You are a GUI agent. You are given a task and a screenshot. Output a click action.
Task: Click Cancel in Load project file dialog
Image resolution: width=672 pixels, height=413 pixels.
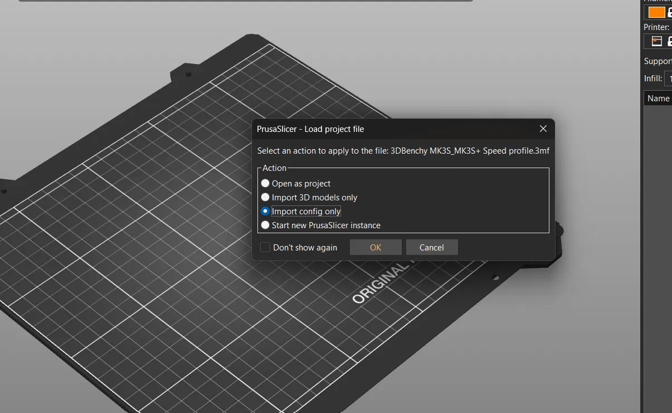click(x=432, y=247)
